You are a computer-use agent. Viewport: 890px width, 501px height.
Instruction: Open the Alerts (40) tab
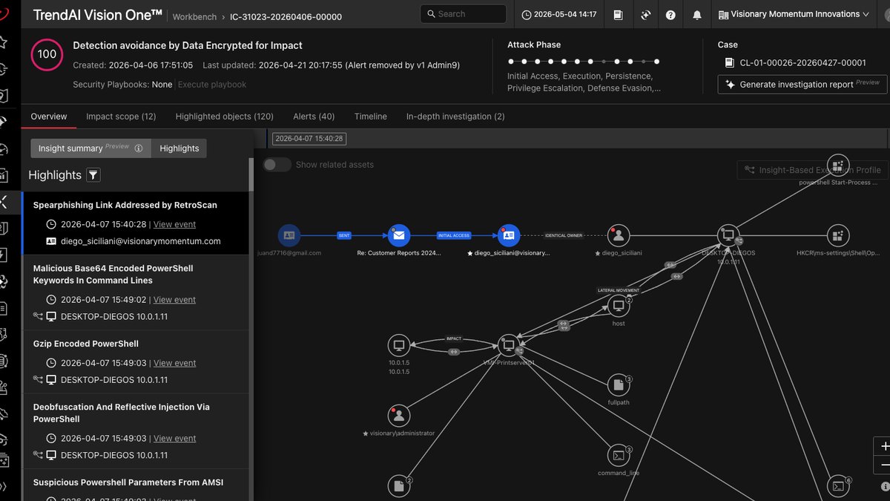pos(314,117)
